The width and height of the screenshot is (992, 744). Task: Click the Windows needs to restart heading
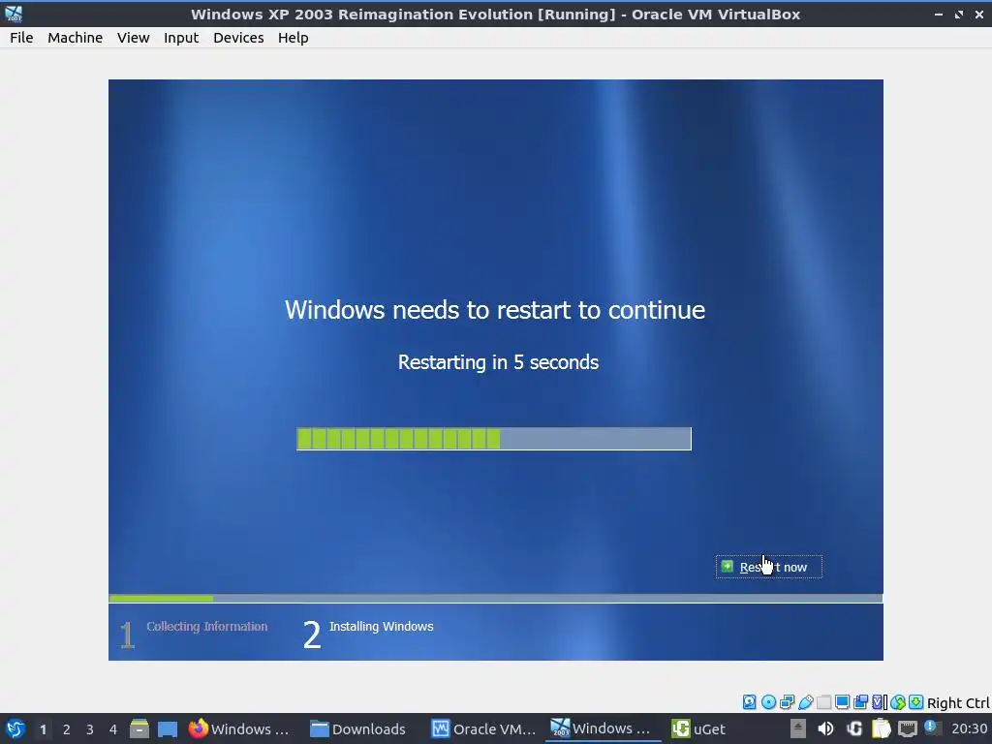point(495,310)
